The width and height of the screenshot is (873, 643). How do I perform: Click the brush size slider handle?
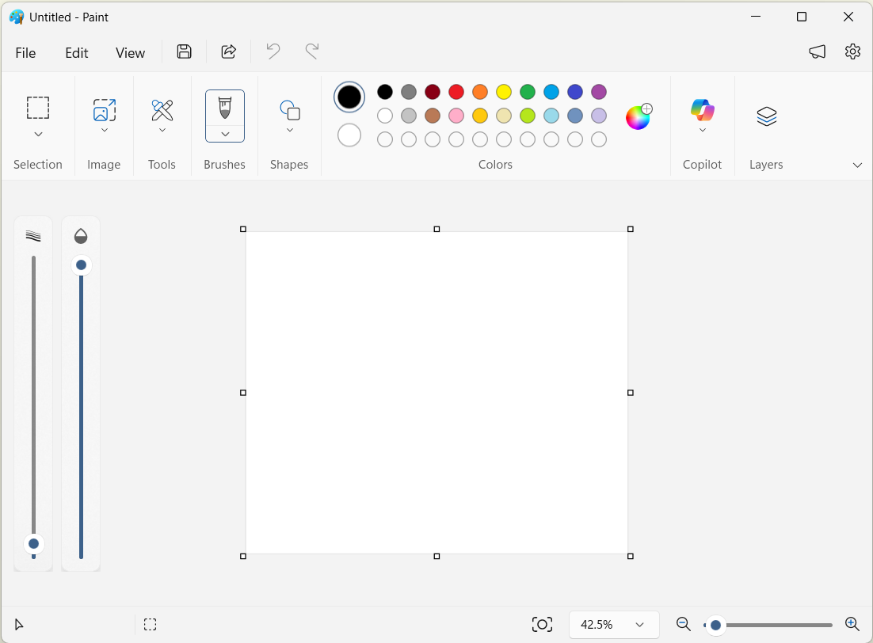coord(33,543)
